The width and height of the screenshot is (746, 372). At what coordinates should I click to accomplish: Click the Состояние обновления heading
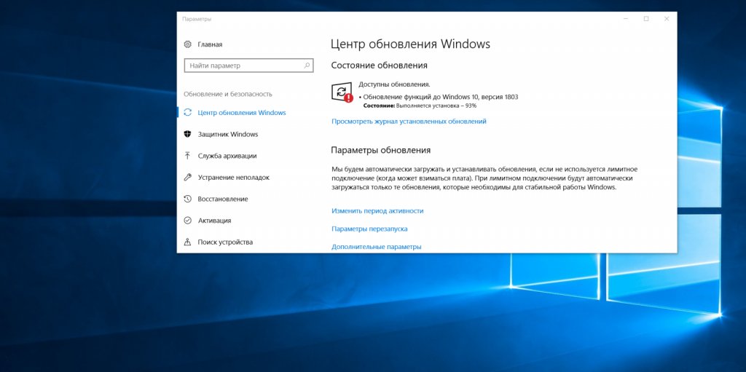pyautogui.click(x=379, y=66)
